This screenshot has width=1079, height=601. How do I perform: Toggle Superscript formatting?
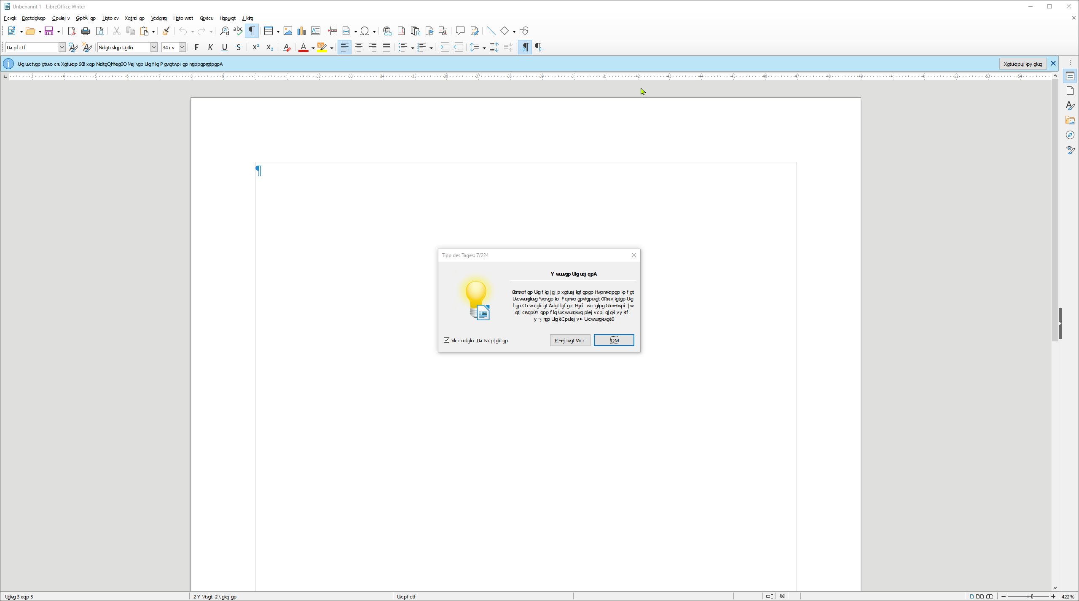tap(256, 47)
